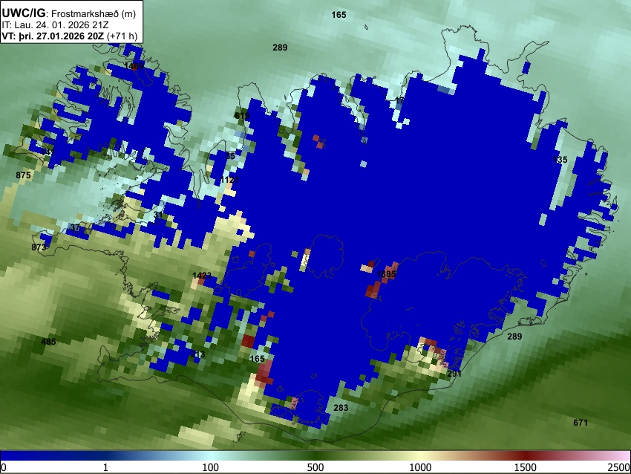This screenshot has width=631, height=474.
Task: Click the 100 label on the color scale
Action: pyautogui.click(x=211, y=467)
